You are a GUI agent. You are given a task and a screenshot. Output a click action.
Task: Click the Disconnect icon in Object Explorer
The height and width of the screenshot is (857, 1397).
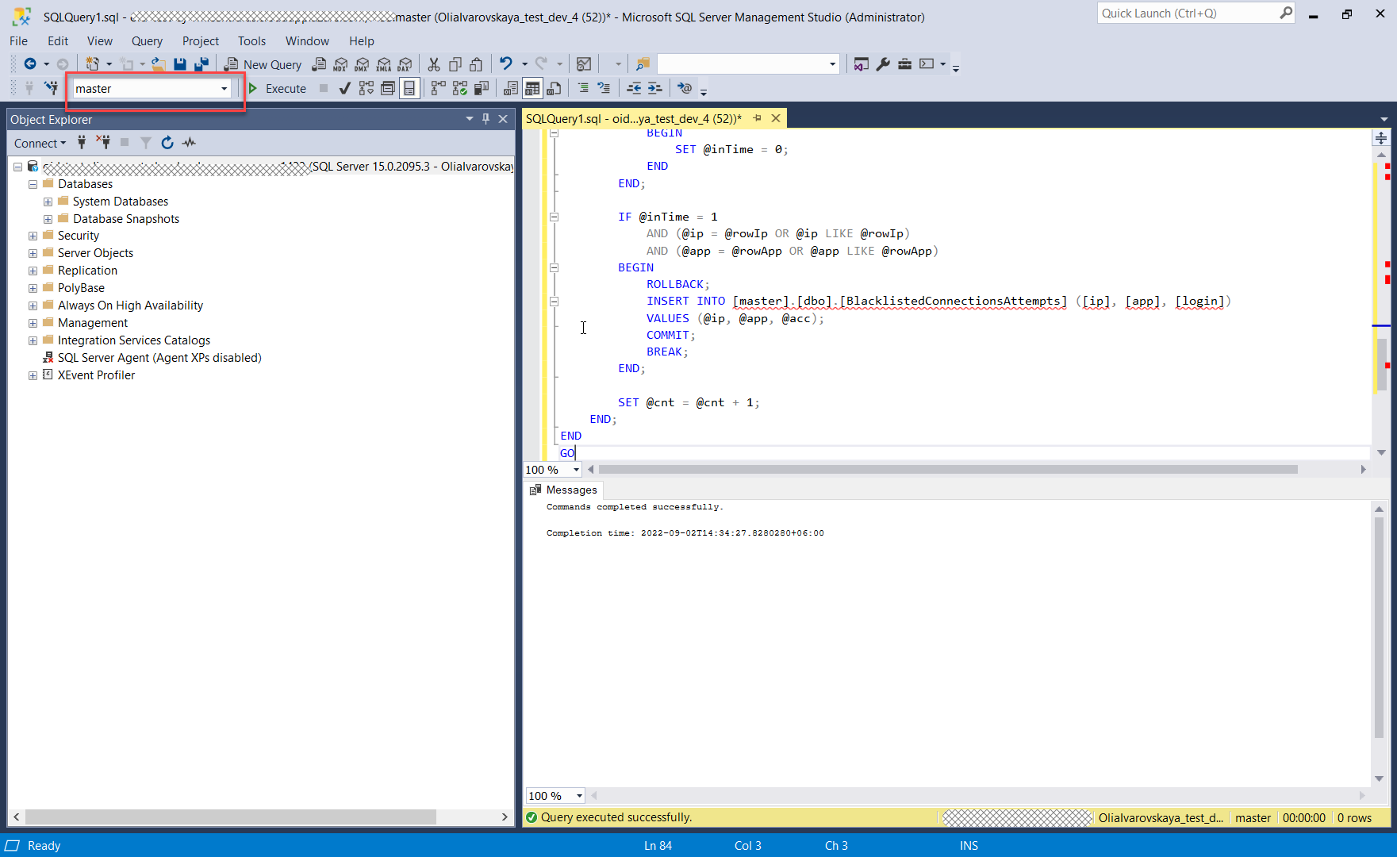[x=103, y=143]
